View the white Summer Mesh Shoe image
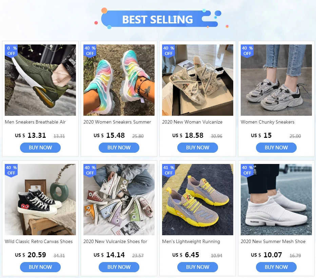The height and width of the screenshot is (278, 316). 276,200
